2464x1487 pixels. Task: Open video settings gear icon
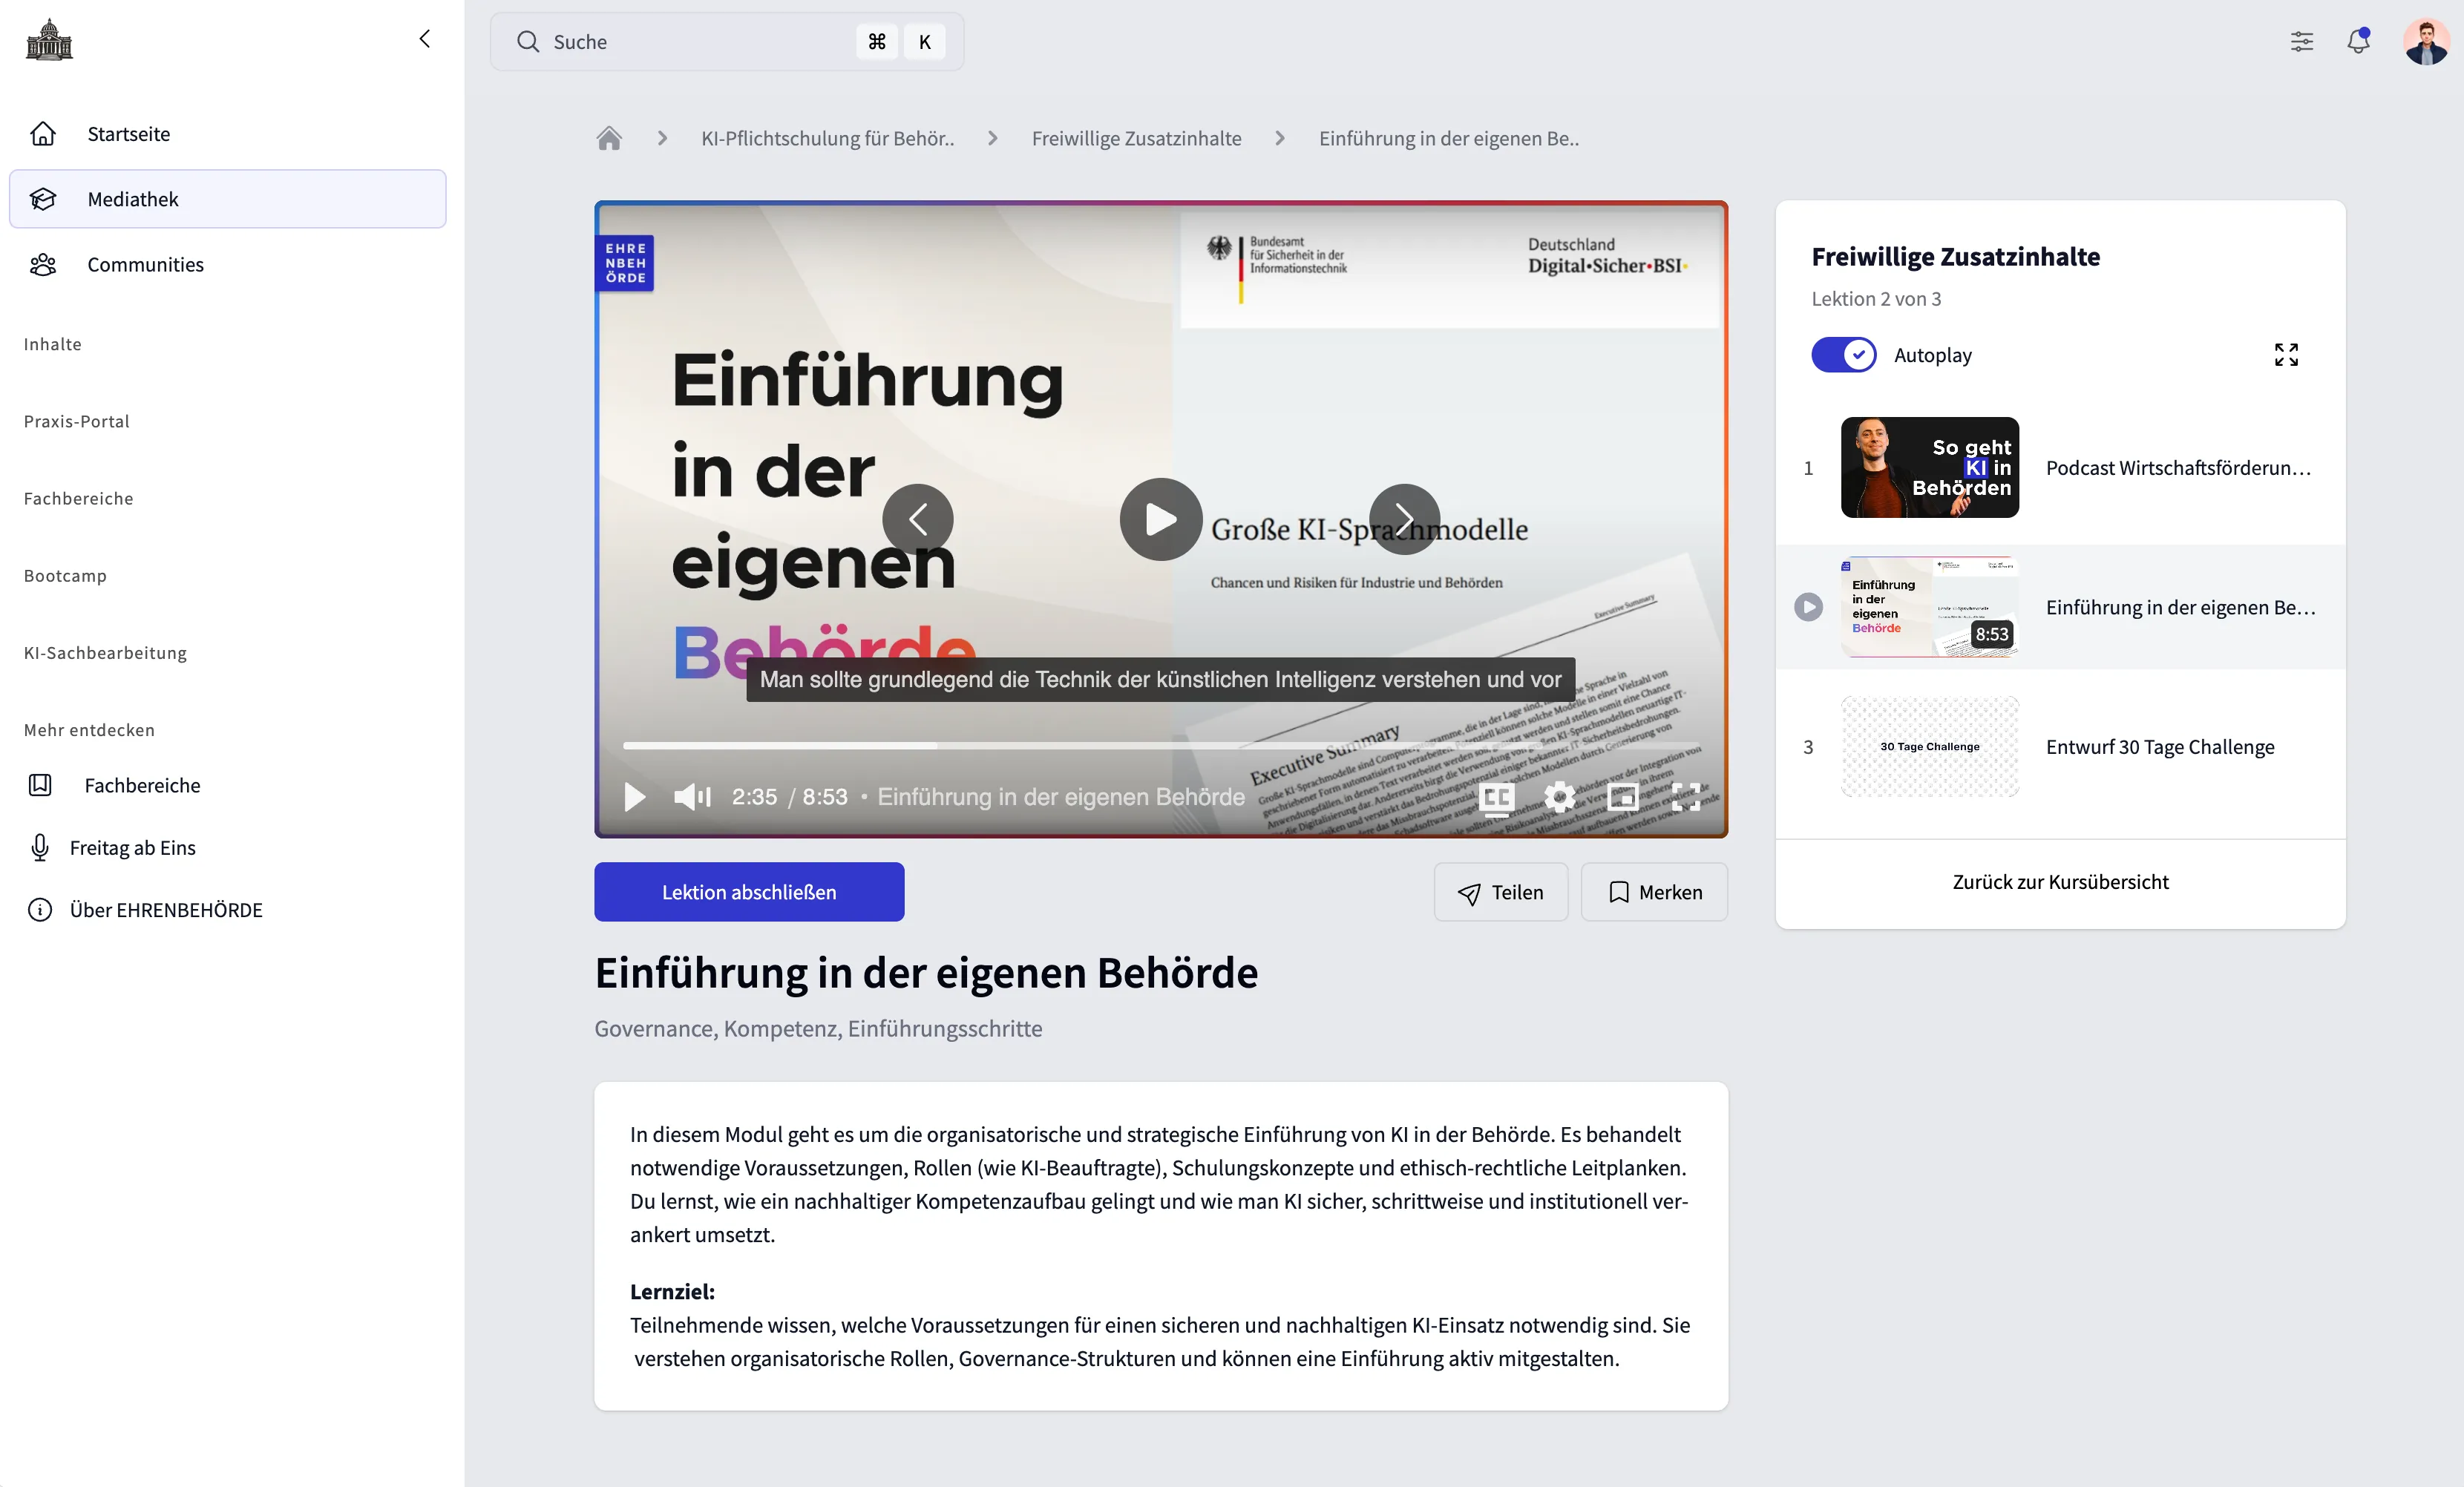pos(1559,797)
